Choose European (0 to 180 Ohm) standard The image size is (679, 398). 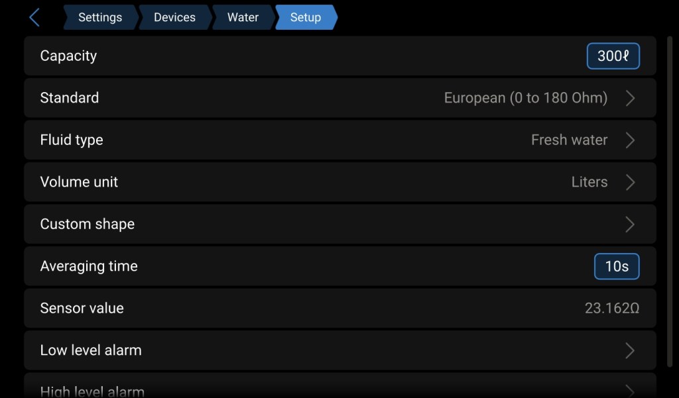click(525, 98)
